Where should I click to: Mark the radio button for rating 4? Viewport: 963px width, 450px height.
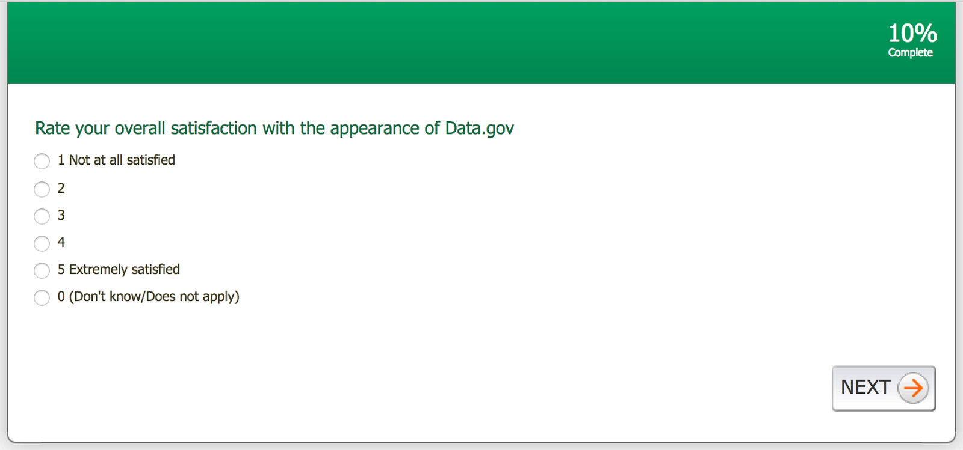[x=42, y=243]
